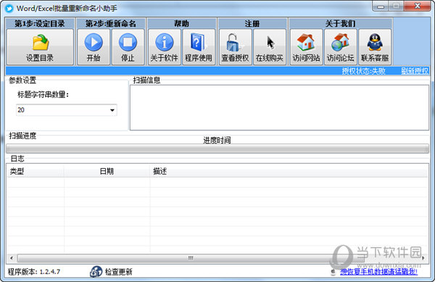Click the 进度时间 label
The image size is (435, 282).
pos(217,141)
